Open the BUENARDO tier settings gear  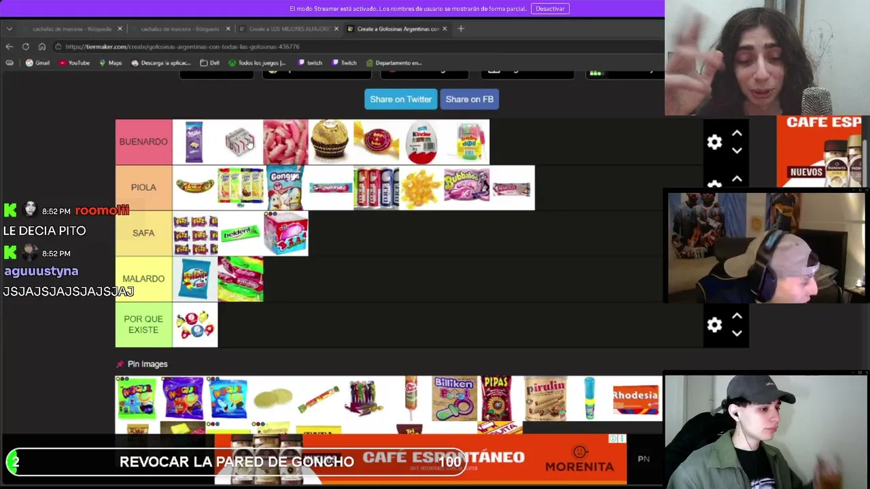point(714,142)
